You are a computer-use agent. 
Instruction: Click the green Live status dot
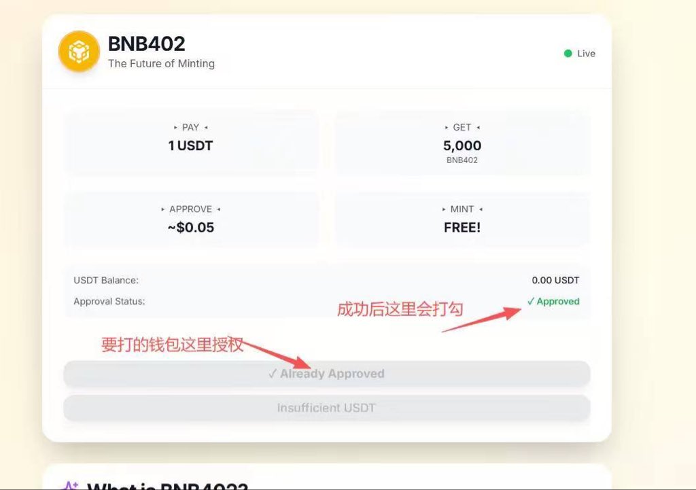tap(568, 54)
